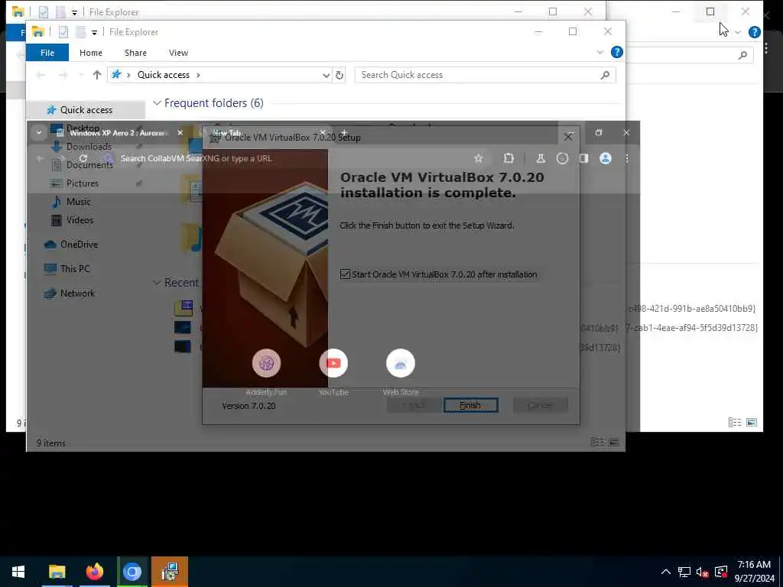Select This PC in navigation pane
783x587 pixels.
[75, 269]
